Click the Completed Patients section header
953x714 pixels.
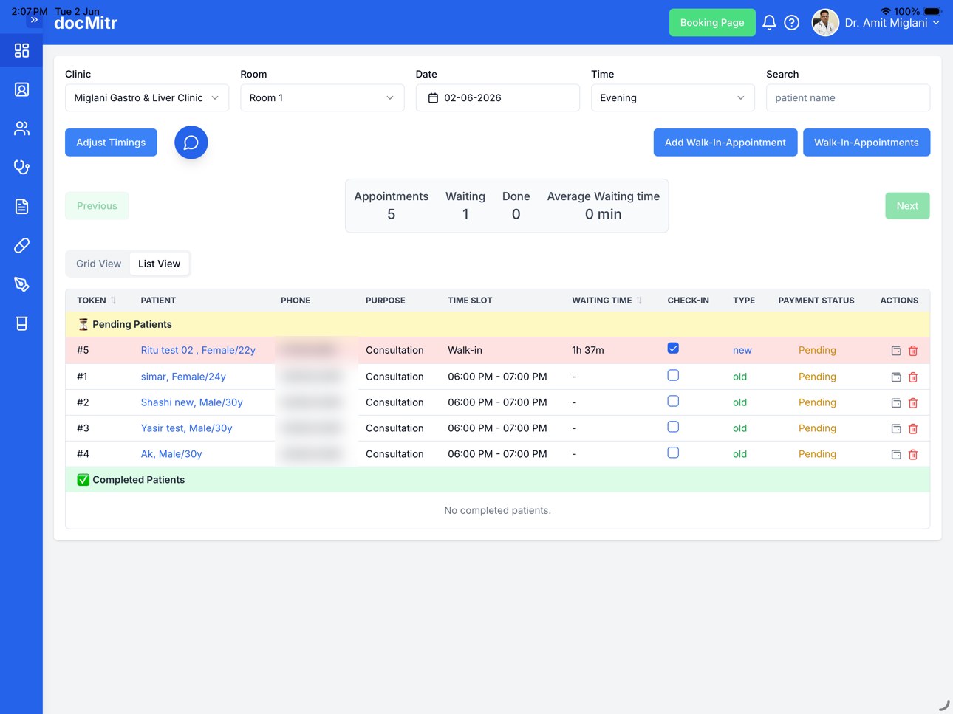[x=498, y=480]
